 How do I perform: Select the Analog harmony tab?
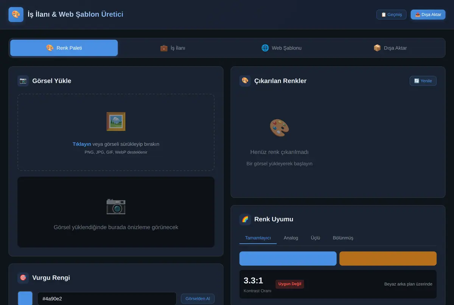[x=291, y=238]
